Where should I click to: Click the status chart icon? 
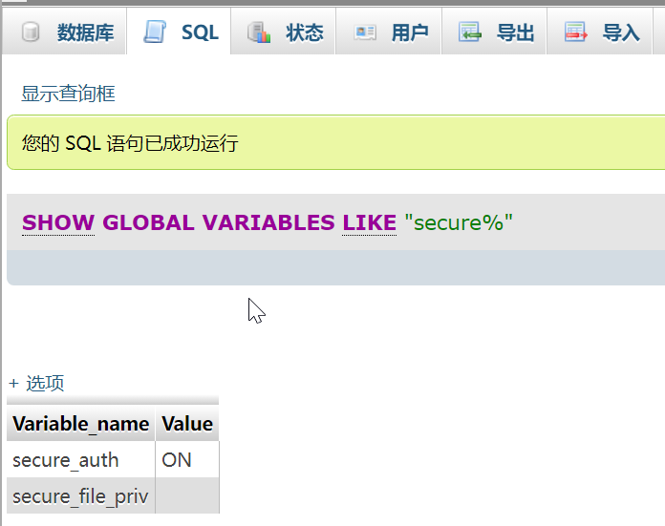(259, 32)
